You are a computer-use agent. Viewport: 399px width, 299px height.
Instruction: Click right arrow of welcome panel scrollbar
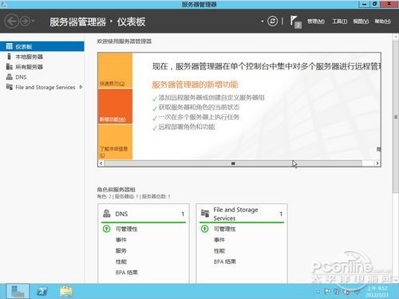tap(377, 163)
